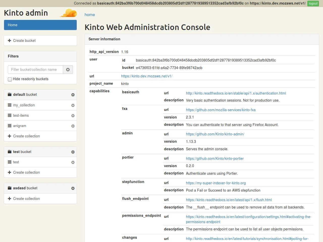Open gear icon for test-items collection
This screenshot has width=323, height=242.
[73, 116]
